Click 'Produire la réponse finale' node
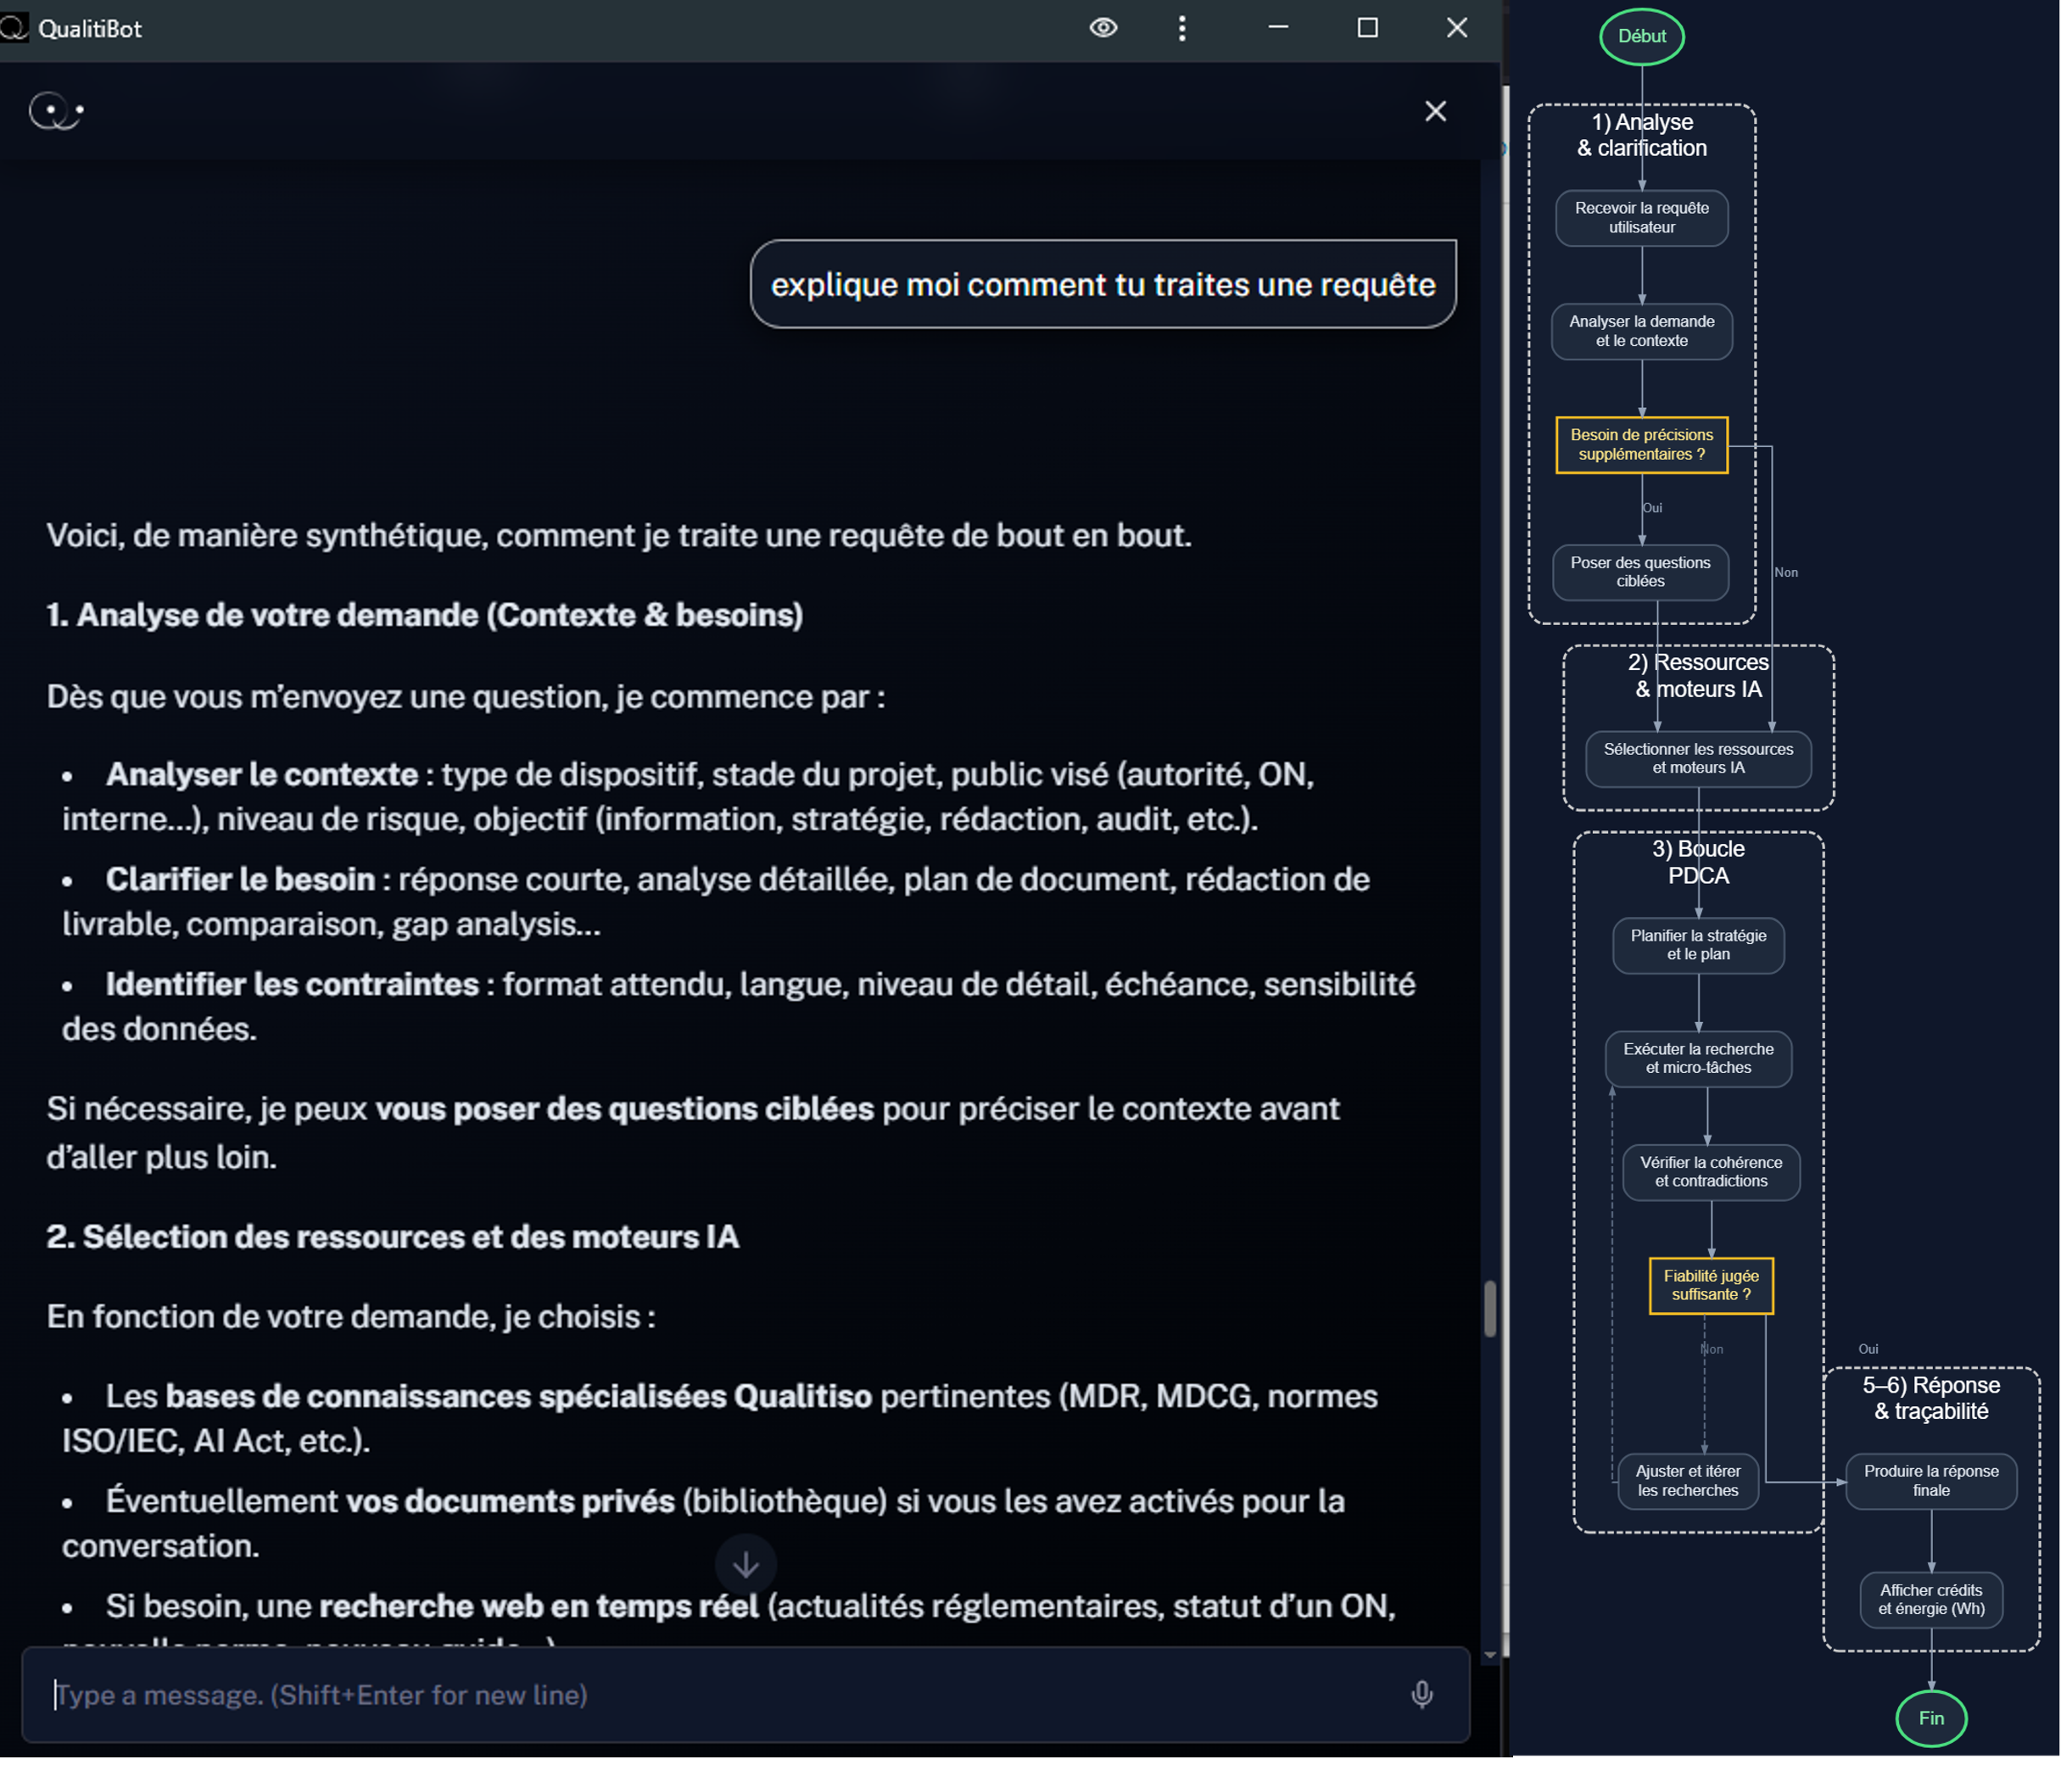2072x1765 pixels. (x=1931, y=1480)
